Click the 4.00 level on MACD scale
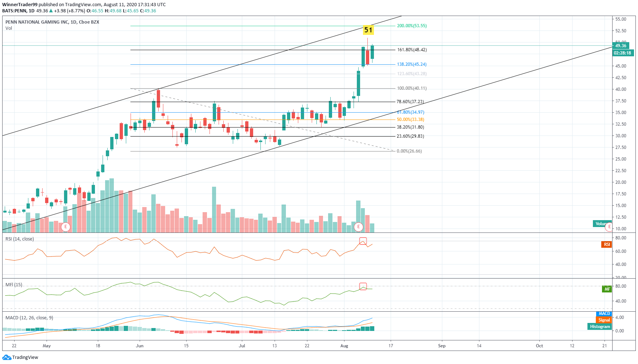638x364 pixels. [620, 318]
